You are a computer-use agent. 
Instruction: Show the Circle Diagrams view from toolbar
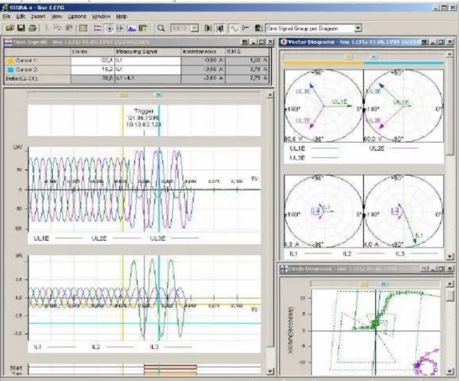pyautogui.click(x=120, y=29)
